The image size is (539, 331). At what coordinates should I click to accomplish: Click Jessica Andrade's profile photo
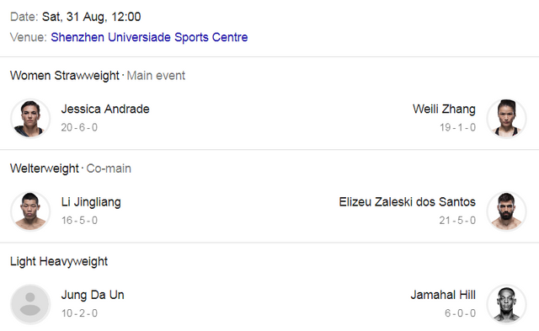(30, 118)
